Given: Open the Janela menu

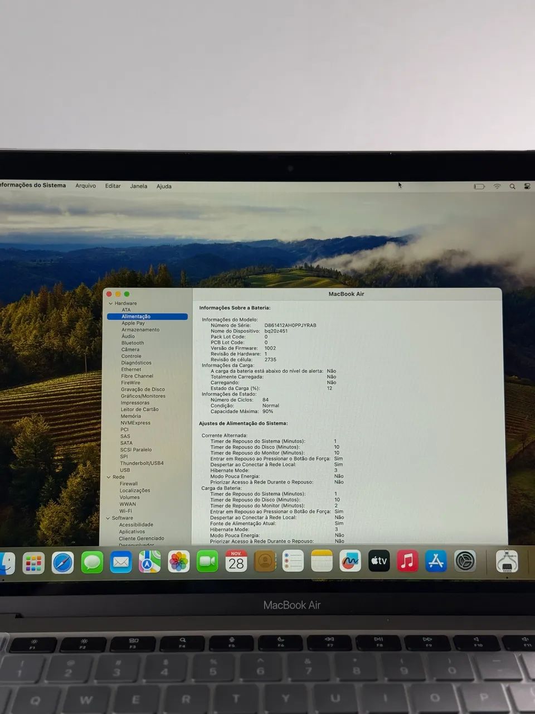Looking at the screenshot, I should pyautogui.click(x=139, y=186).
